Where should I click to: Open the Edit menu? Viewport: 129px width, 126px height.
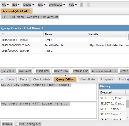tap(16, 5)
